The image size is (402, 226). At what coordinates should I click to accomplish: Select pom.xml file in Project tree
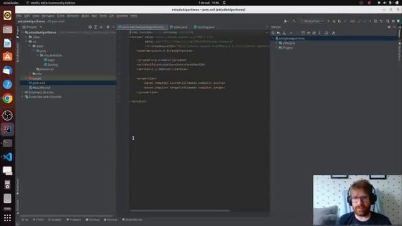pyautogui.click(x=37, y=83)
